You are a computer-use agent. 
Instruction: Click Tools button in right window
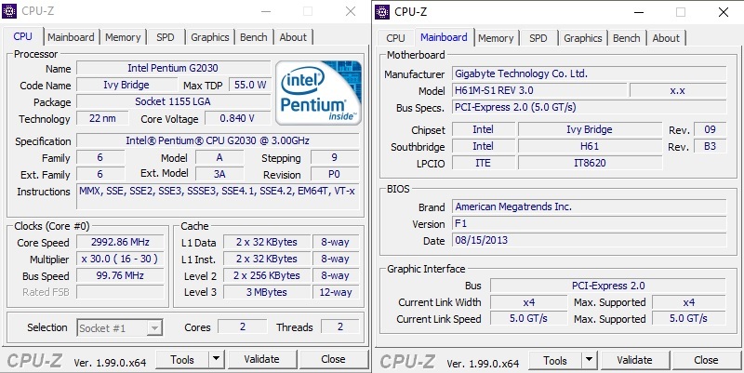[555, 360]
